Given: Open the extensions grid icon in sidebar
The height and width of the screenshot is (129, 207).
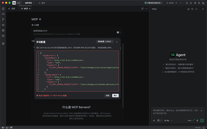Looking at the screenshot, I should 3,43.
